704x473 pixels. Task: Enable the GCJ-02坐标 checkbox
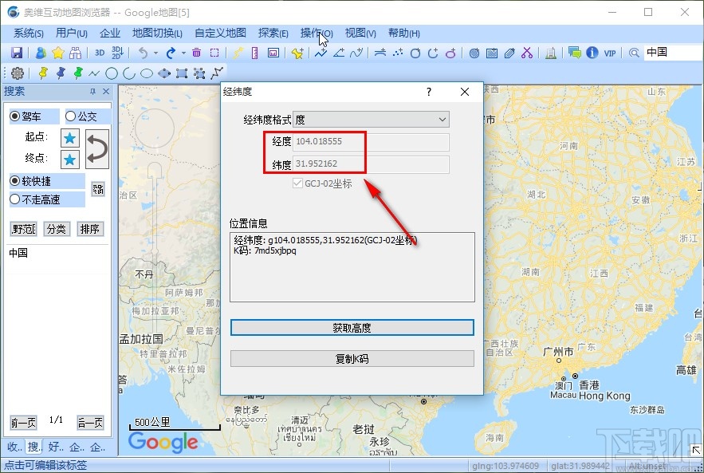(x=298, y=183)
